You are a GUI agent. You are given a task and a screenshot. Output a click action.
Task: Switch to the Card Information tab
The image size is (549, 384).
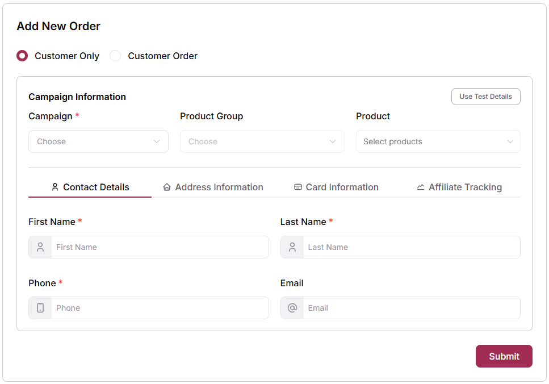(336, 187)
